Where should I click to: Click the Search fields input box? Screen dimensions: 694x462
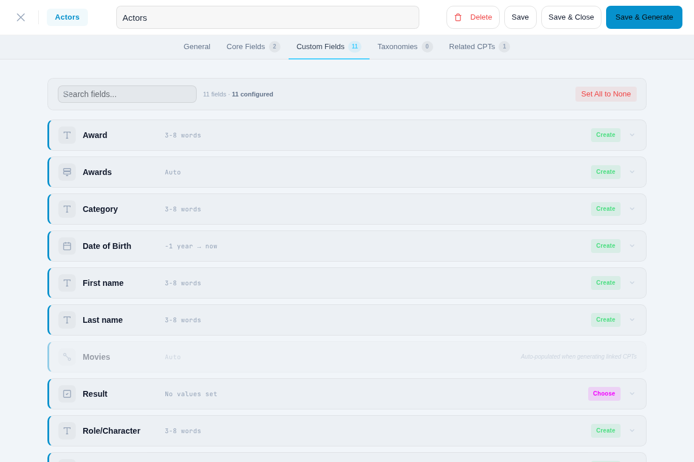pos(127,94)
